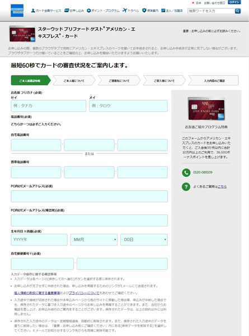Click inside the site search box
The image size is (249, 336).
point(211,11)
